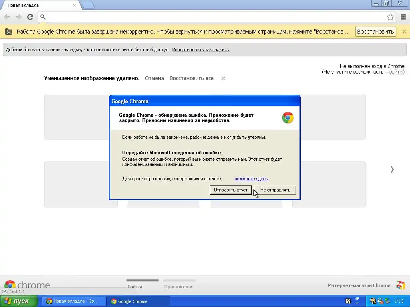Open Интернет-магазин Chrome link
Image resolution: width=410 pixels, height=307 pixels.
[x=359, y=285]
